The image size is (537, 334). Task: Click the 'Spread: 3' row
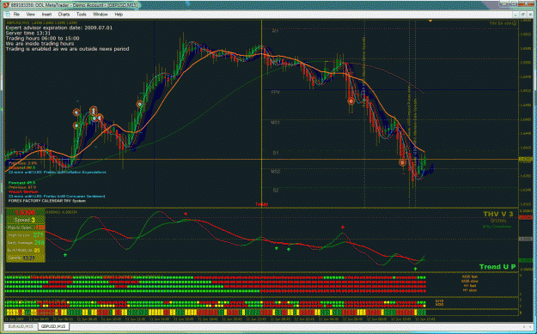(x=25, y=220)
